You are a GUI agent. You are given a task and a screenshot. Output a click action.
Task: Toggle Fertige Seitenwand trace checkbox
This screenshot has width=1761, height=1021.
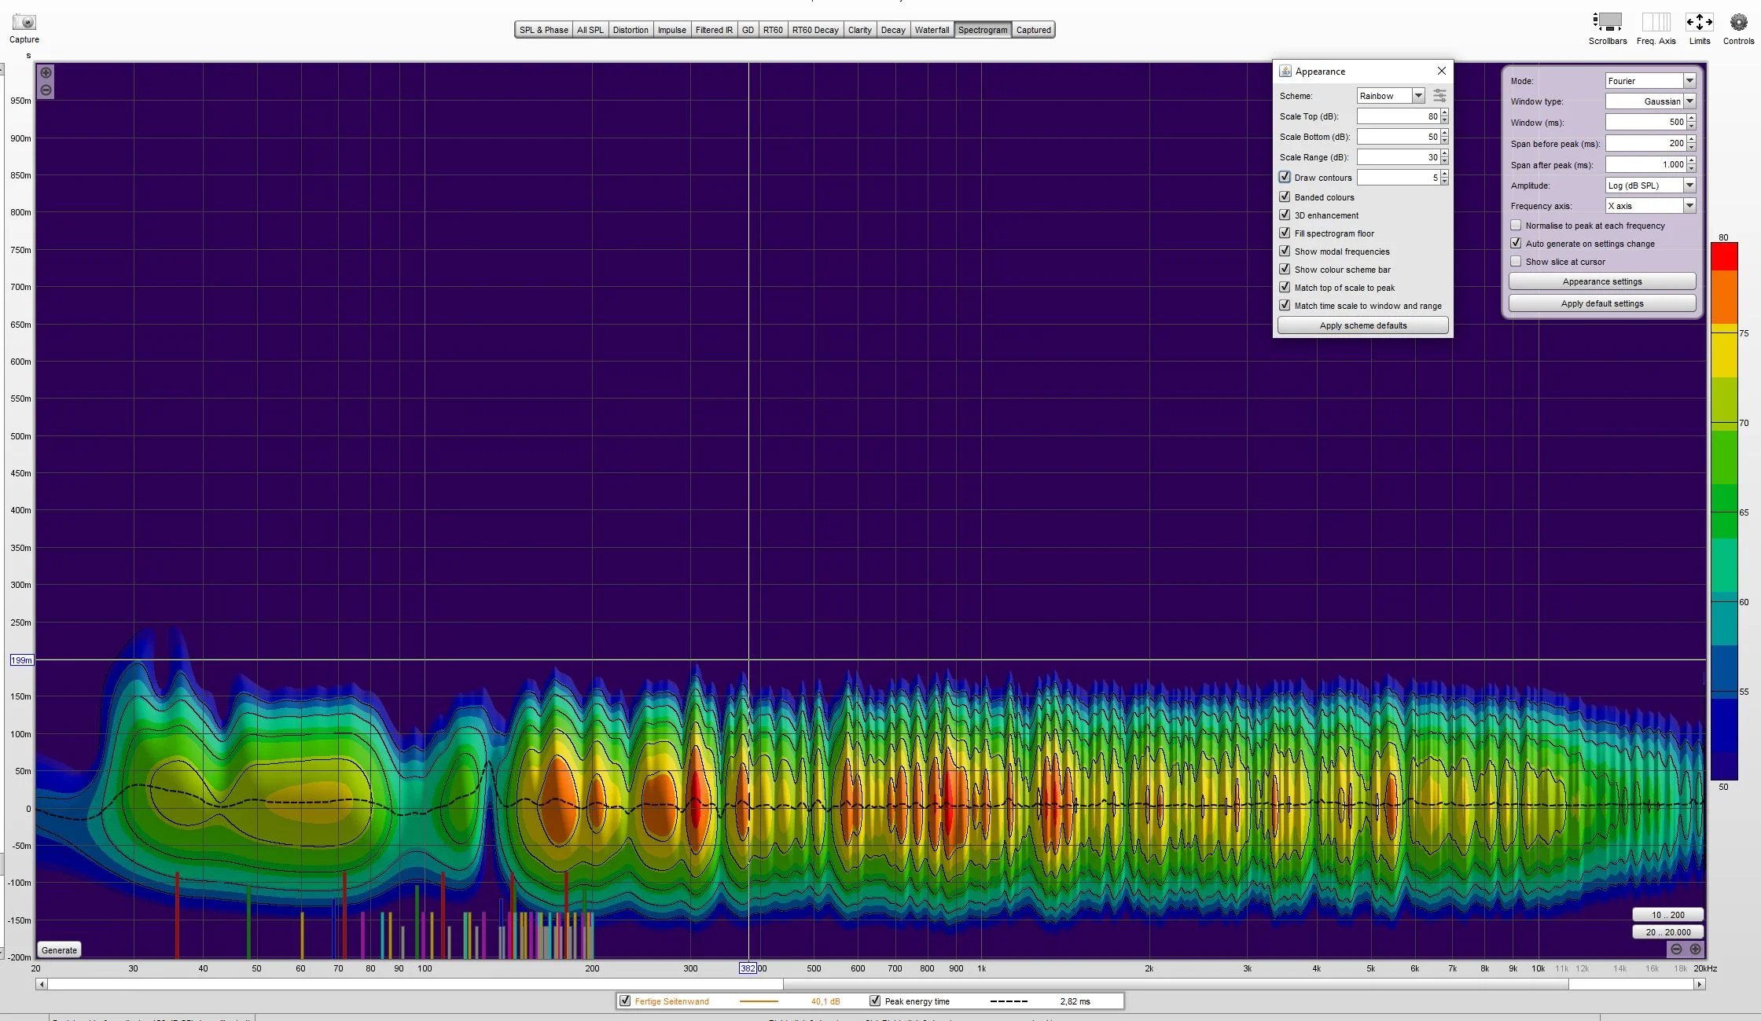pyautogui.click(x=625, y=1001)
